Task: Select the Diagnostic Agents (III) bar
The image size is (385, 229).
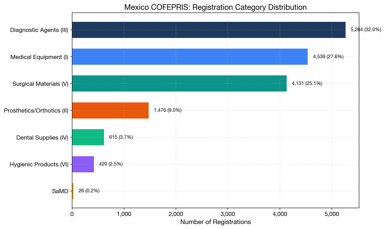Action: point(209,30)
